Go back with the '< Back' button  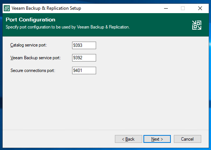128,139
